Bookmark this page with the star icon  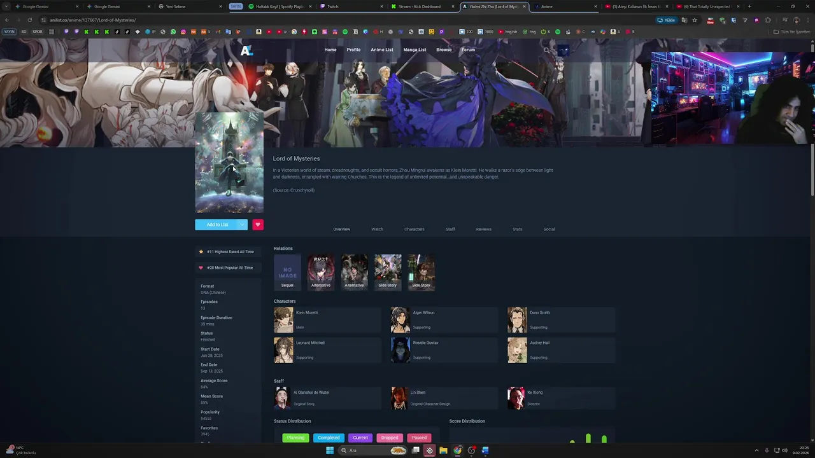pyautogui.click(x=695, y=20)
